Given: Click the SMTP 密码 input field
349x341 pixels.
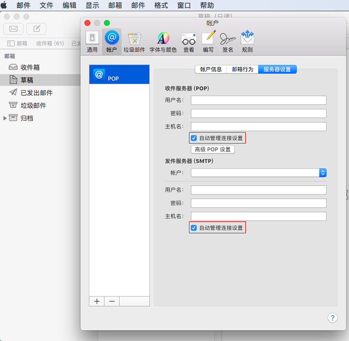Looking at the screenshot, I should pos(259,203).
